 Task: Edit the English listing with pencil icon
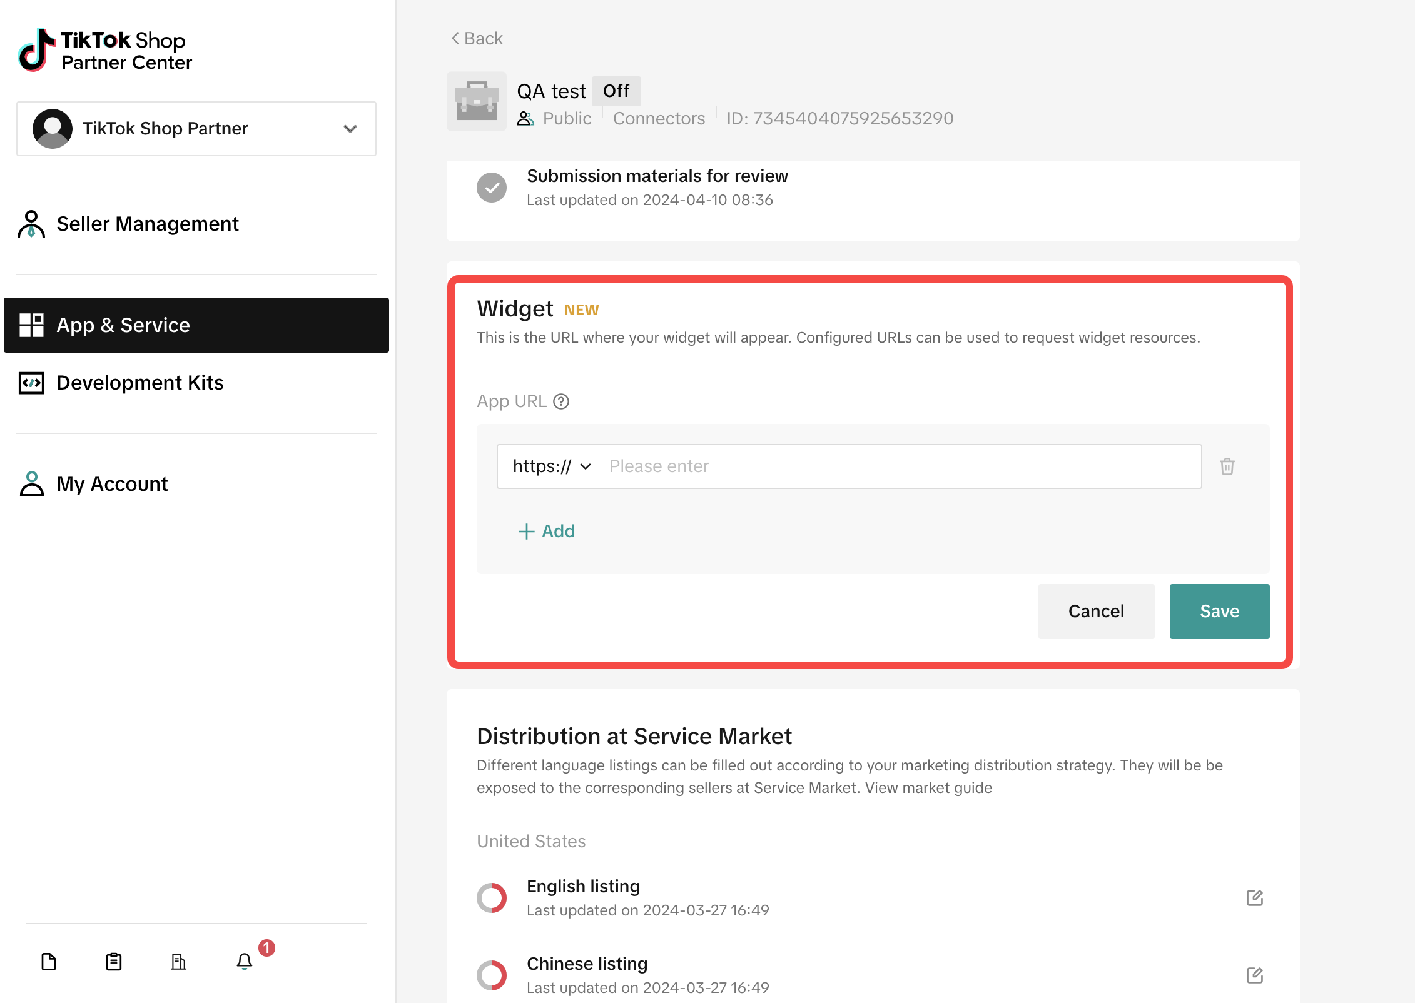[x=1254, y=898]
